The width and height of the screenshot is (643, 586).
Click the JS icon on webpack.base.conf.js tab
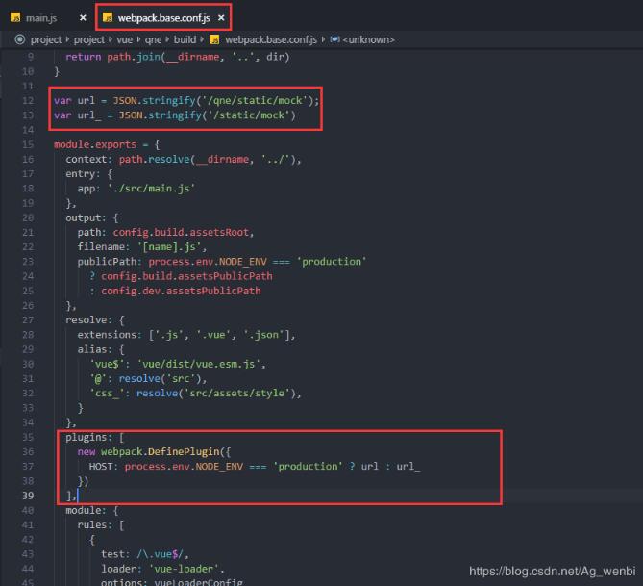108,17
